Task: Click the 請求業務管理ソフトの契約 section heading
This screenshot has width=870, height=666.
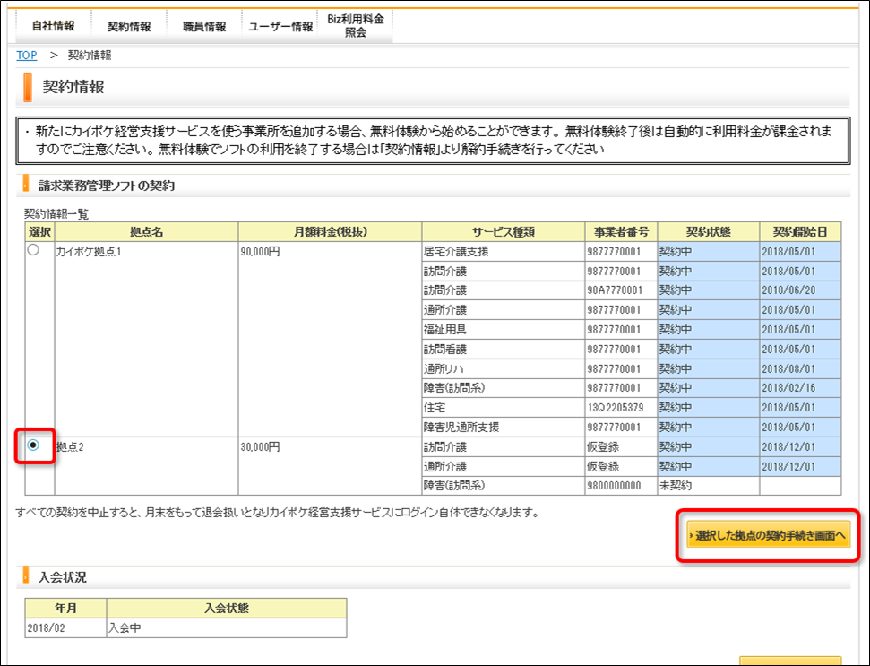Action: coord(106,186)
